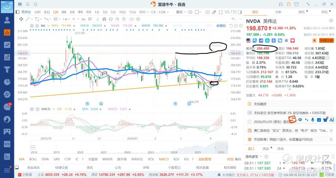The image size is (336, 178).
Task: Toggle the left panel layout icon
Action: click(x=17, y=12)
